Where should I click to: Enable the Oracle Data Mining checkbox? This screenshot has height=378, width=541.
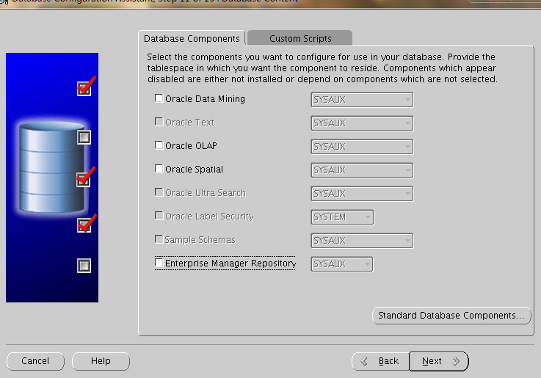coord(159,98)
